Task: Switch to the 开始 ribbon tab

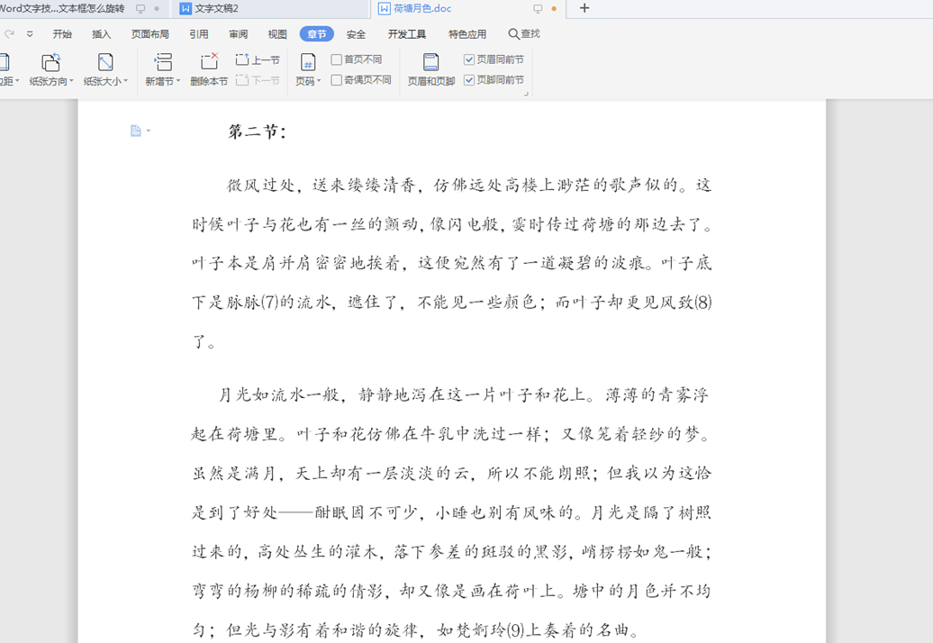Action: coord(62,34)
